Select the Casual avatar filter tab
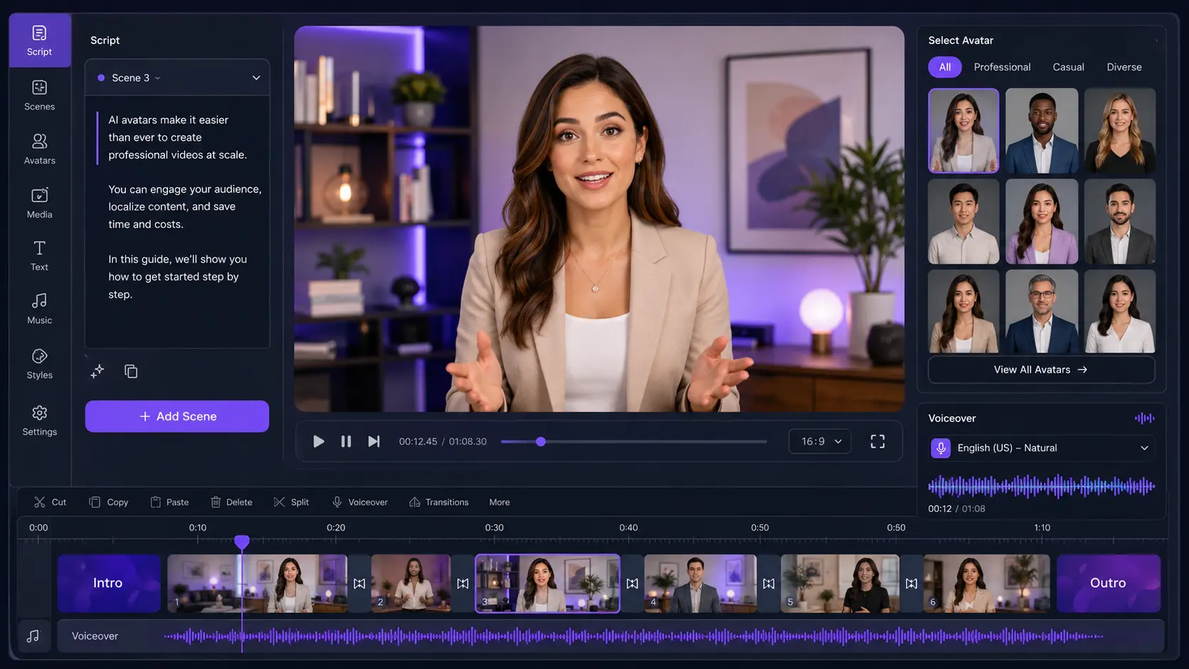Viewport: 1189px width, 669px height. tap(1068, 67)
